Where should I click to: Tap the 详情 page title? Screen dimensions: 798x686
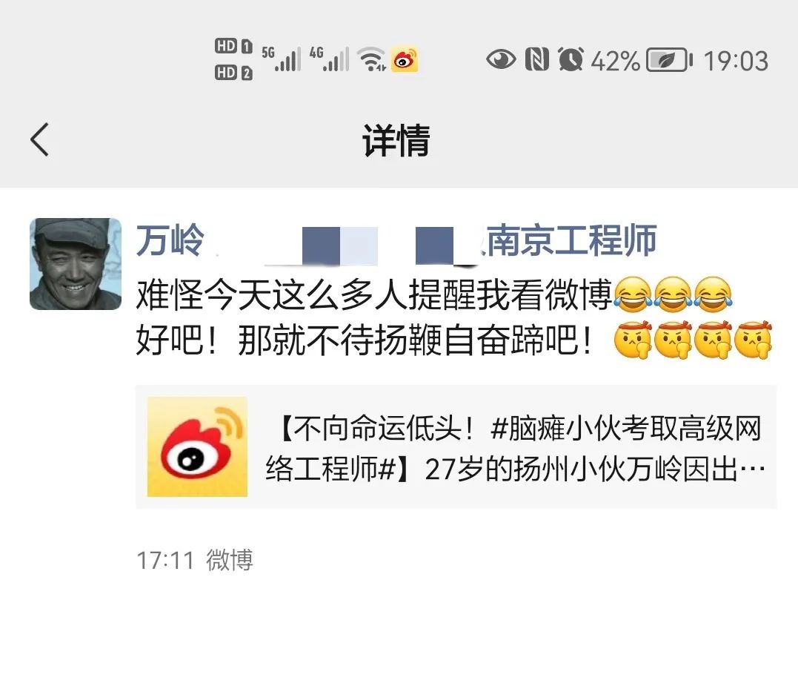click(396, 140)
